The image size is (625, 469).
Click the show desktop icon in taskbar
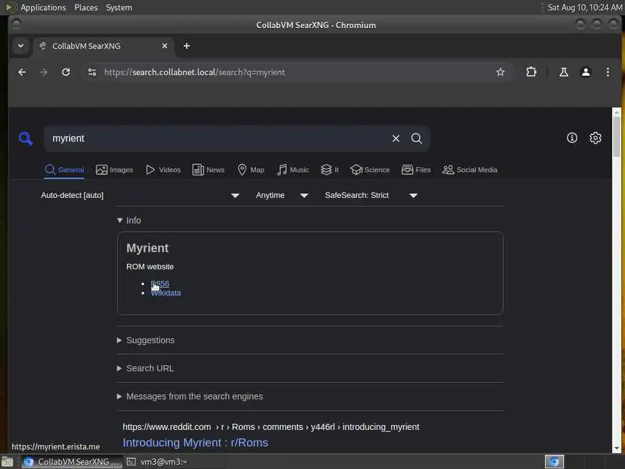7,462
